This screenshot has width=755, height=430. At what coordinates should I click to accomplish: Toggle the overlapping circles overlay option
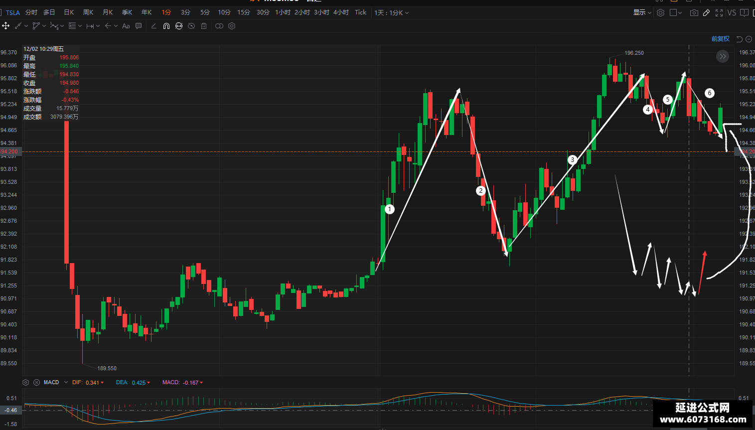(219, 26)
